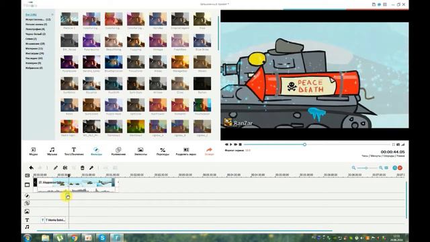
Task: Click the trash Delete icon
Action: point(82,167)
